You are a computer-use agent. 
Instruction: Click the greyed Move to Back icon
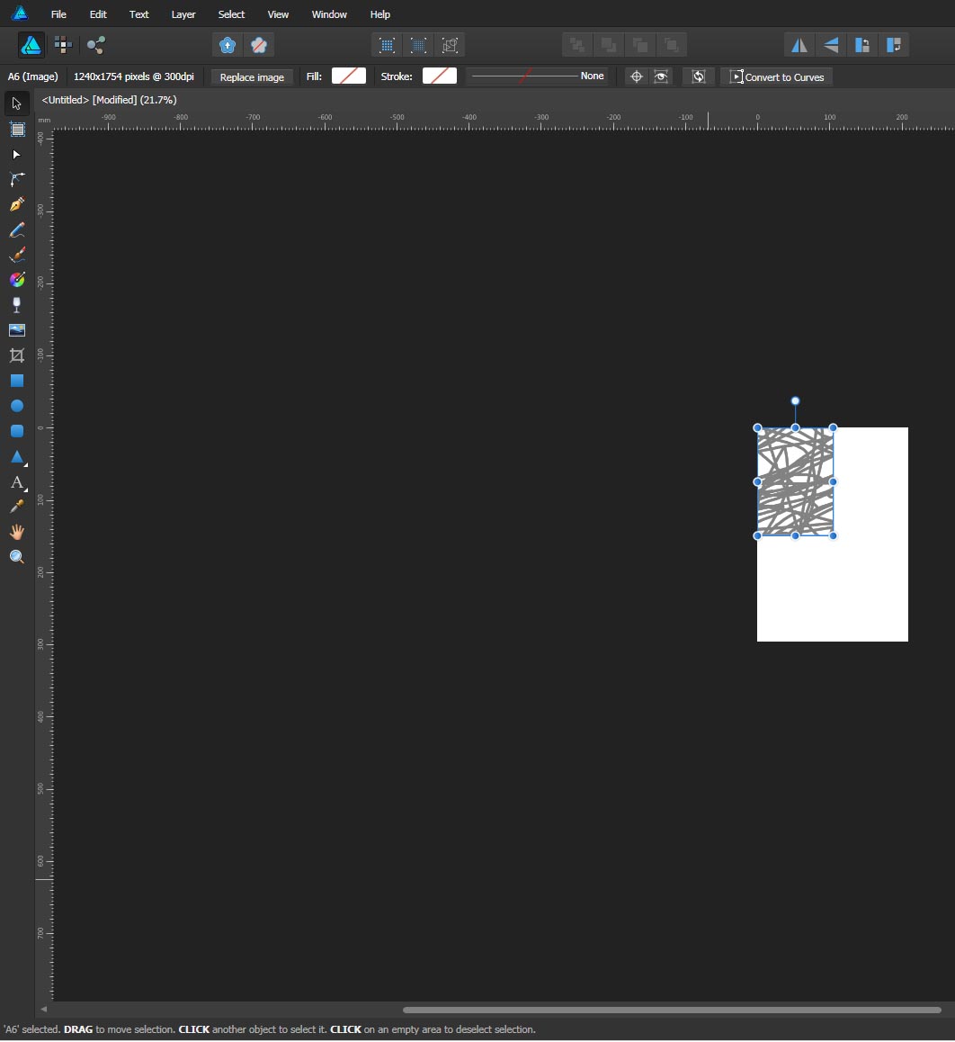[x=577, y=45]
